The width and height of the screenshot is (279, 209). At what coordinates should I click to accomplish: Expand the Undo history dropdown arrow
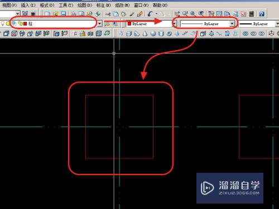pyautogui.click(x=157, y=14)
